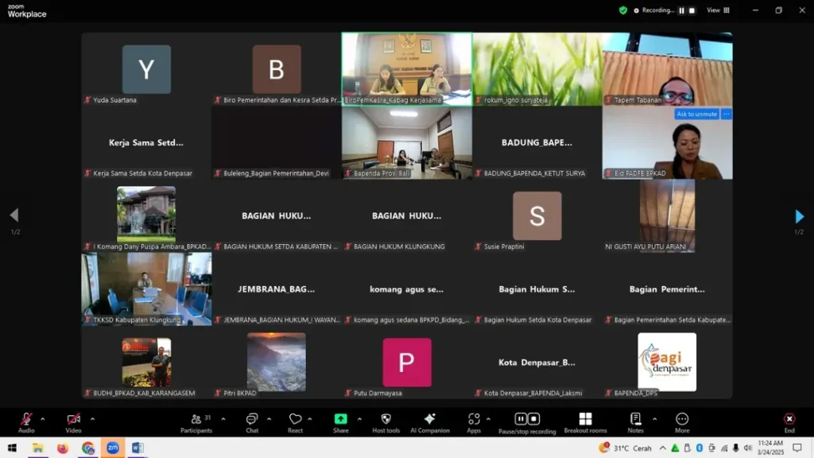Pause the recording from the top bar
Image resolution: width=814 pixels, height=458 pixels.
tap(681, 10)
